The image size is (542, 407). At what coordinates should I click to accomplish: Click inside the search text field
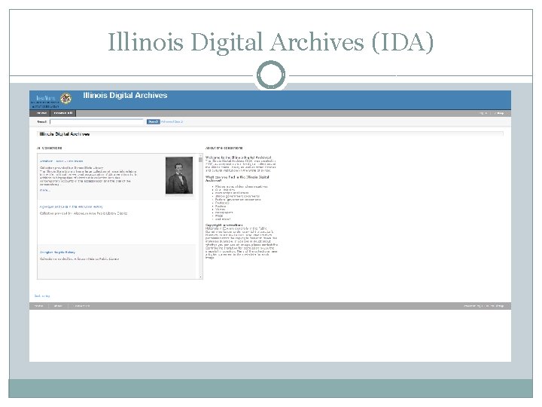click(96, 122)
